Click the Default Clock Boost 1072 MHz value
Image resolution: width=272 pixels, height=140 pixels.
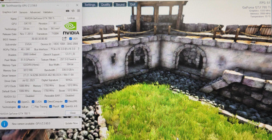(x=73, y=90)
